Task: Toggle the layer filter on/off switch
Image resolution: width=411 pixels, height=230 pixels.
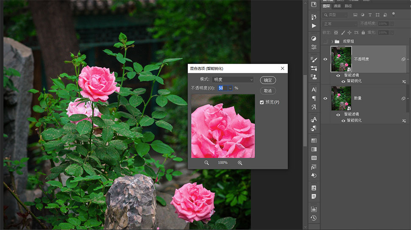Action: coord(394,14)
